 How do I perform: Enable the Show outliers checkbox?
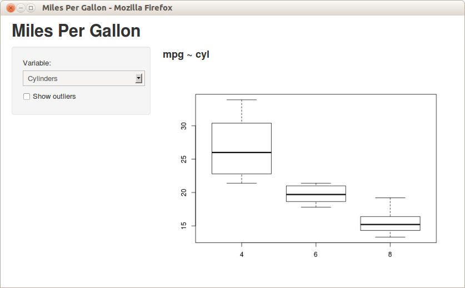(x=27, y=97)
